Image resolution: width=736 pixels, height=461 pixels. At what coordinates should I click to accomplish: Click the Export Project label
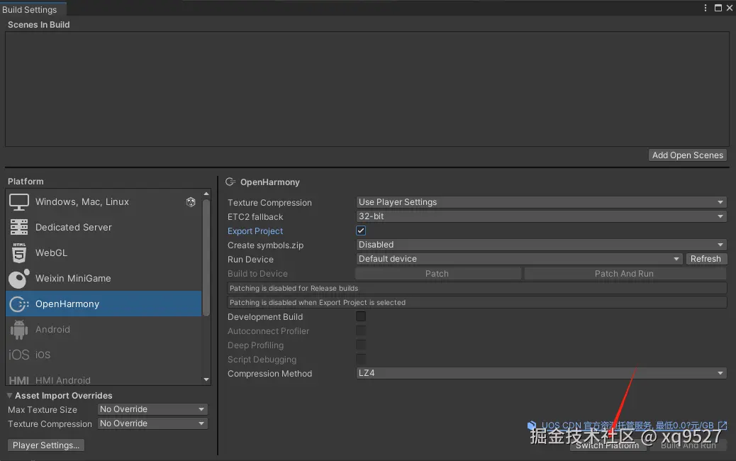coord(255,231)
